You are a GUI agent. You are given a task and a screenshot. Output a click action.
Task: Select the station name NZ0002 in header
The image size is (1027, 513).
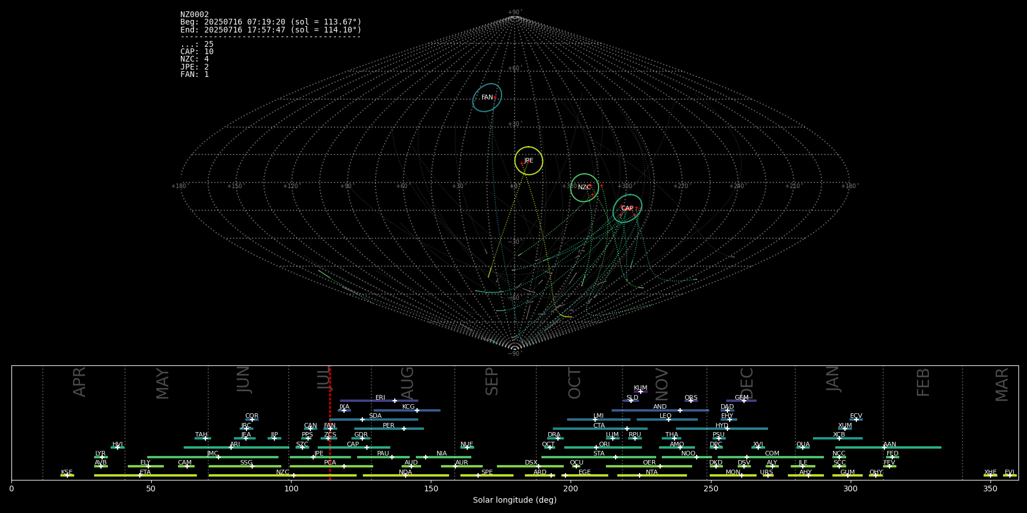tap(195, 15)
